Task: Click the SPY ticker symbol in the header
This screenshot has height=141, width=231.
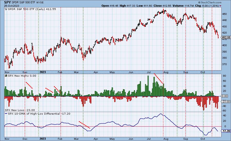Action: 7,2
